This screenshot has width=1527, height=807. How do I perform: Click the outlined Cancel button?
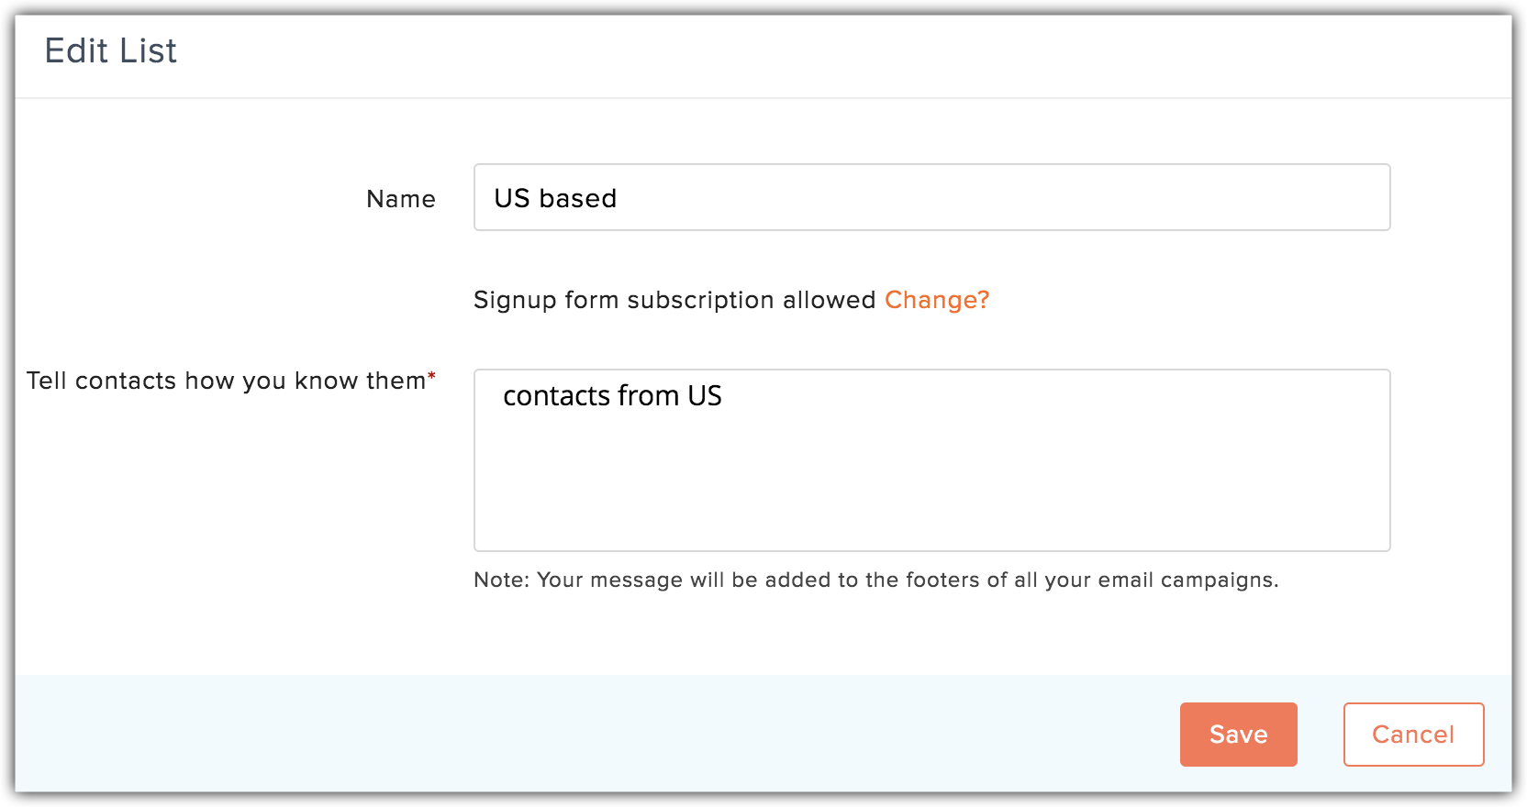click(x=1412, y=734)
